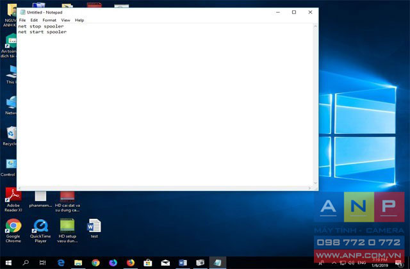Open the Format menu in Notepad
This screenshot has width=410, height=269.
coord(49,20)
